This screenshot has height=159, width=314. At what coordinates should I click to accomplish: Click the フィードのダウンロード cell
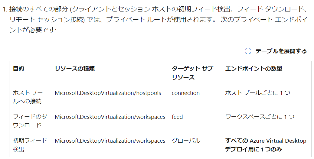pyautogui.click(x=30, y=121)
